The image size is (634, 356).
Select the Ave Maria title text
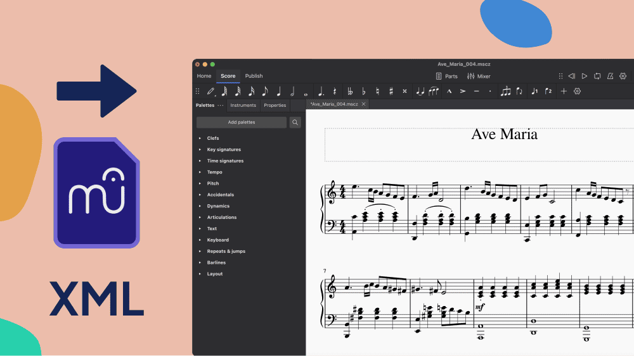[504, 134]
